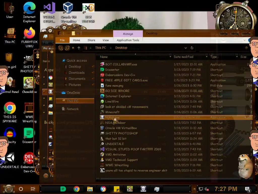
Task: Open the yellow sticky note taskbar app
Action: (116, 189)
